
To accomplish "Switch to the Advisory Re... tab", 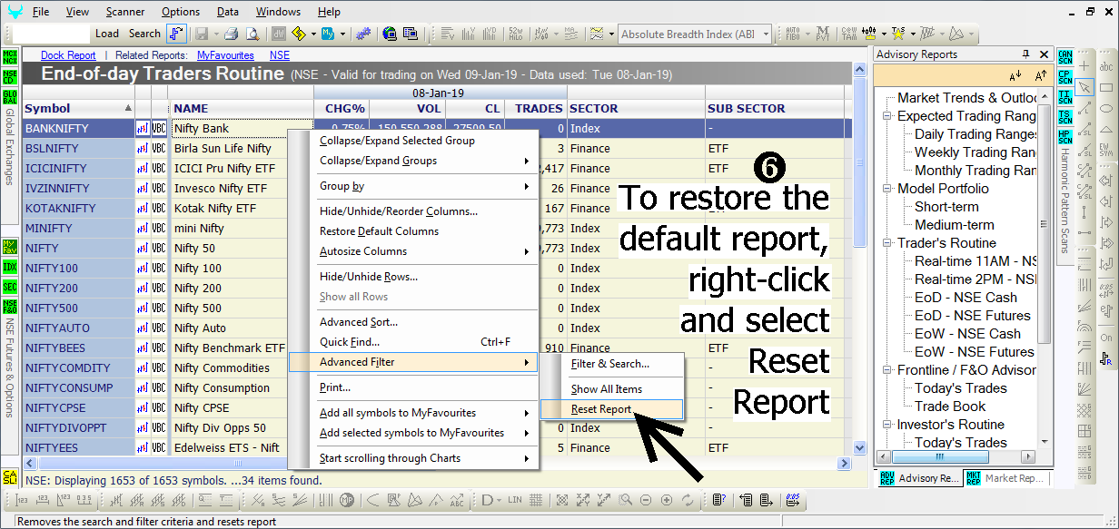I will click(x=919, y=478).
